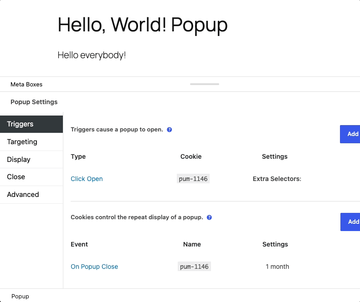This screenshot has height=302, width=360.
Task: Open the Advanced settings tab
Action: point(31,194)
